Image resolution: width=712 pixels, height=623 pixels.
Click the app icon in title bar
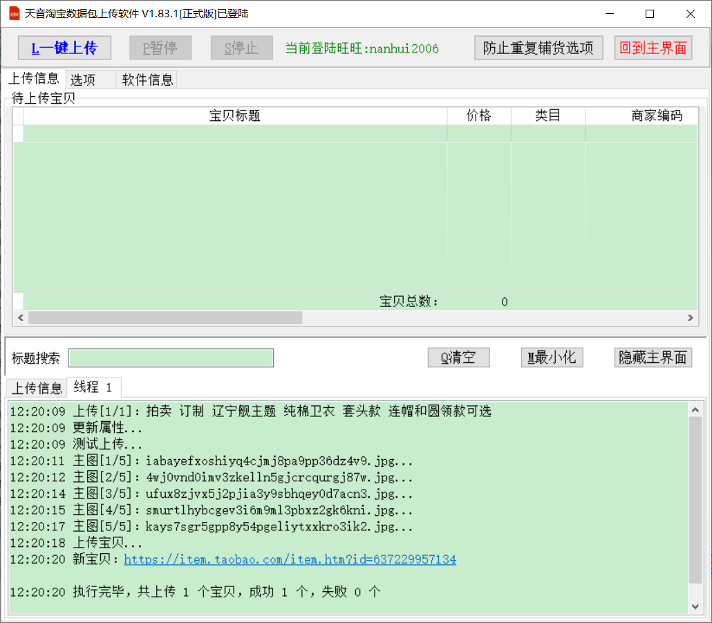(13, 13)
